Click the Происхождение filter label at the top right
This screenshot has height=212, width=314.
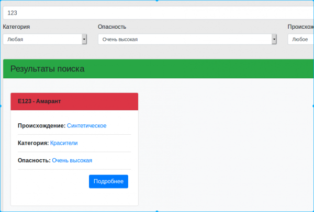(x=300, y=27)
